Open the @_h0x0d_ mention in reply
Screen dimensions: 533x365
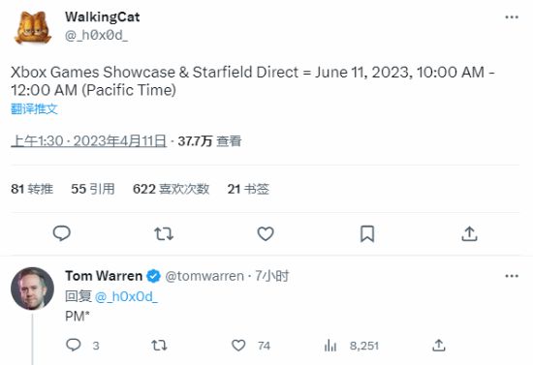click(x=126, y=297)
